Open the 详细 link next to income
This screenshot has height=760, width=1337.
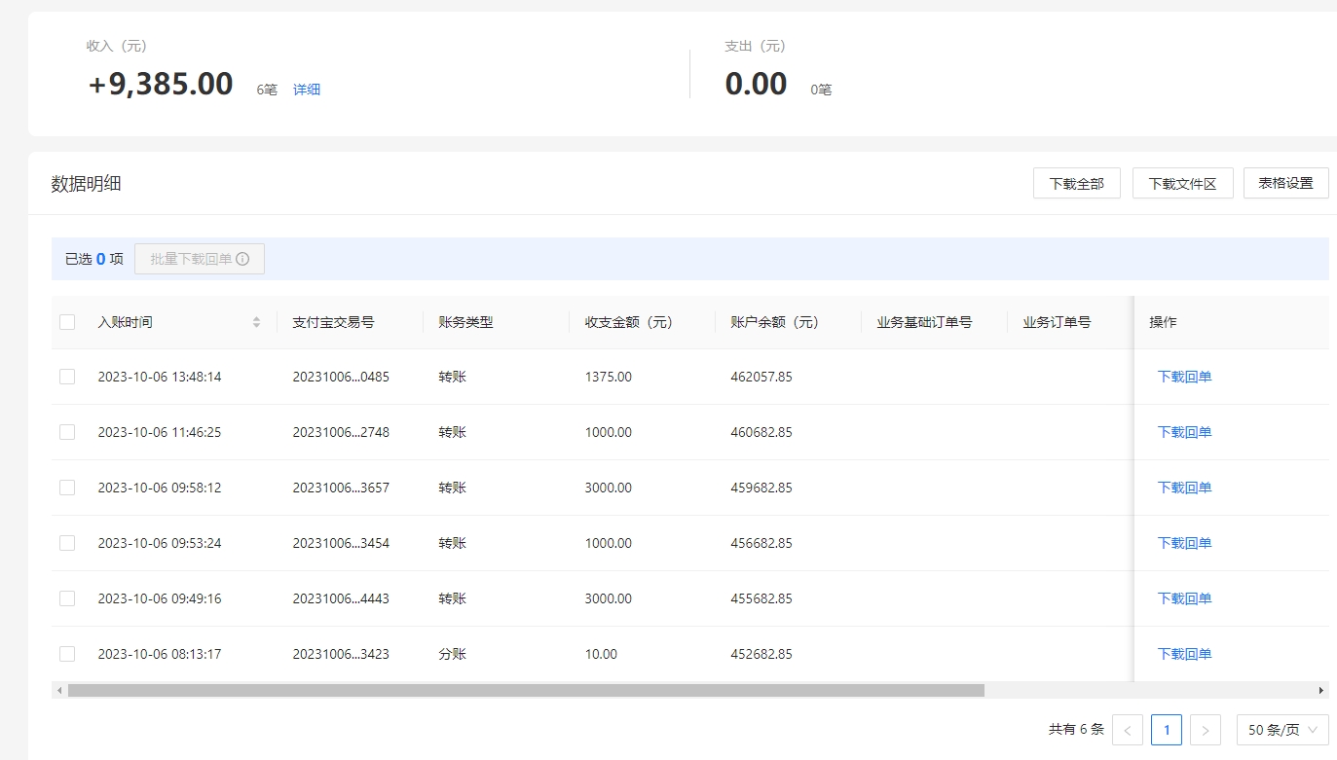pos(307,90)
